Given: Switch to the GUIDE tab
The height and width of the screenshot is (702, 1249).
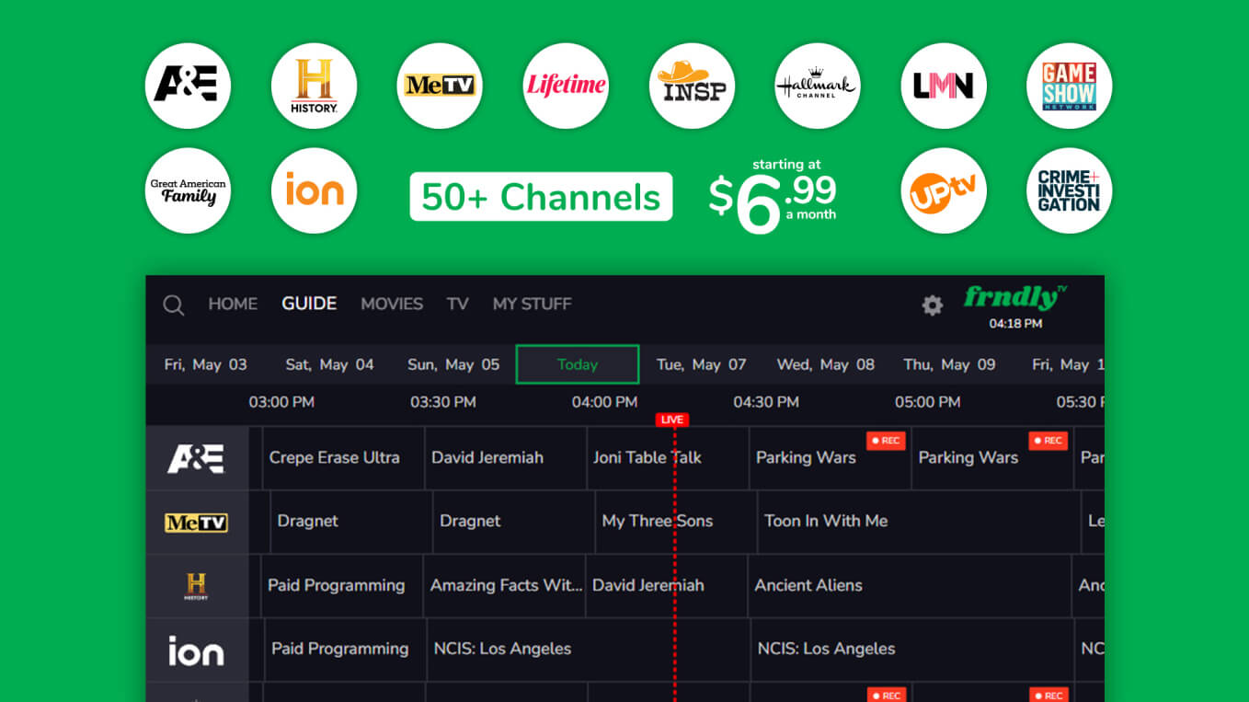Looking at the screenshot, I should (308, 303).
